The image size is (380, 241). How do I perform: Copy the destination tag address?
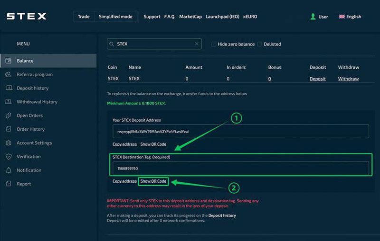tap(124, 181)
